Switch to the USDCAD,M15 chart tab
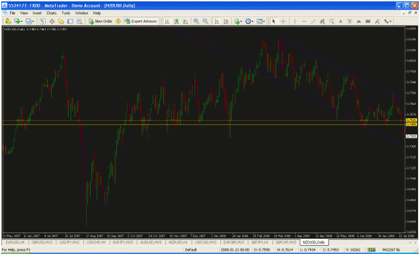420x254 pixels. coord(206,242)
